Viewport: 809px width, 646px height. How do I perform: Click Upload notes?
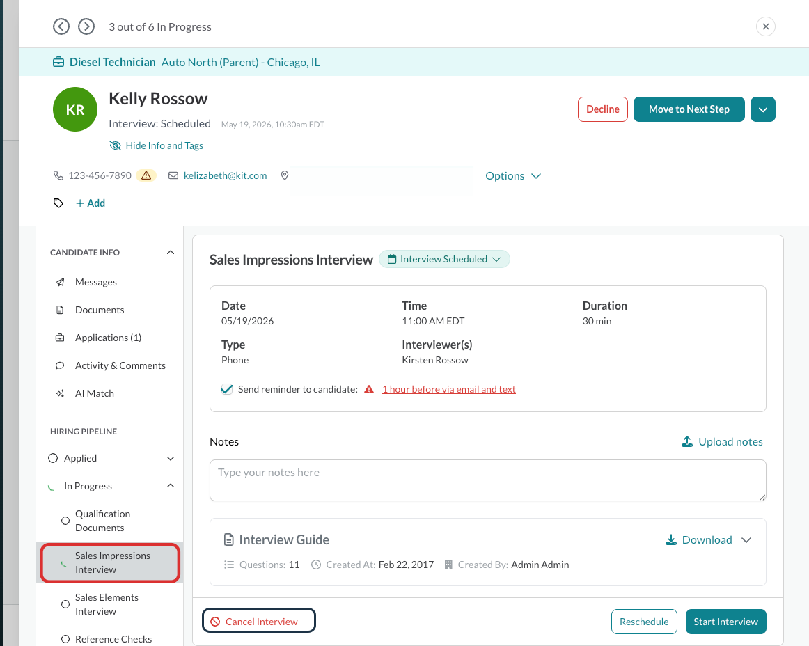[722, 441]
